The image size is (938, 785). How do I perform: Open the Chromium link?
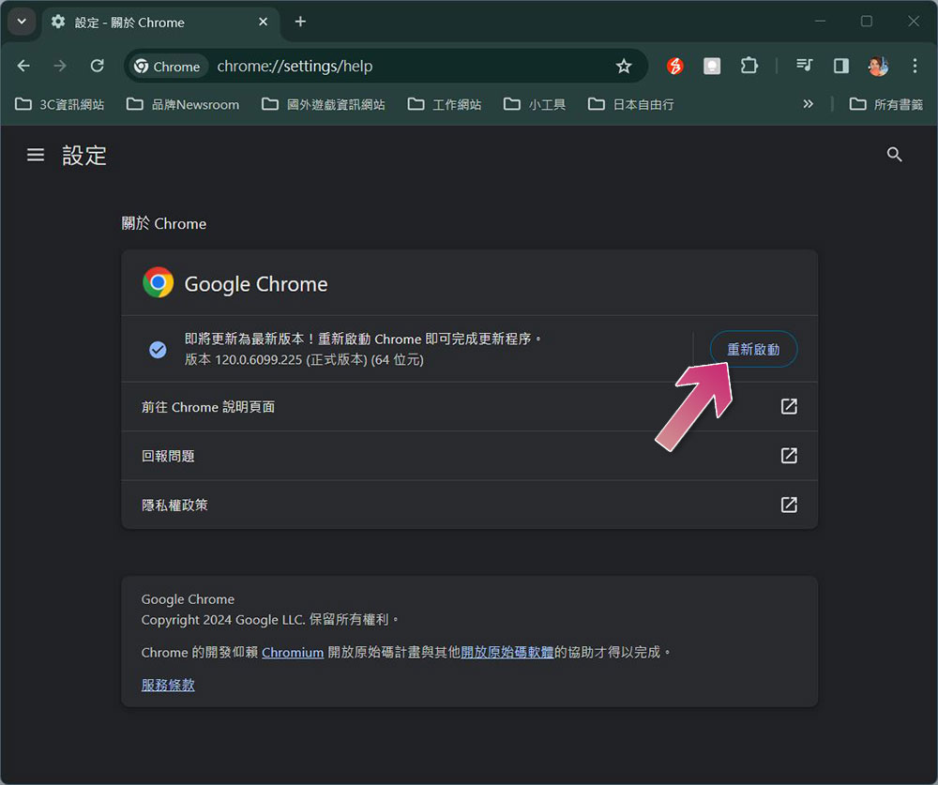pyautogui.click(x=293, y=652)
